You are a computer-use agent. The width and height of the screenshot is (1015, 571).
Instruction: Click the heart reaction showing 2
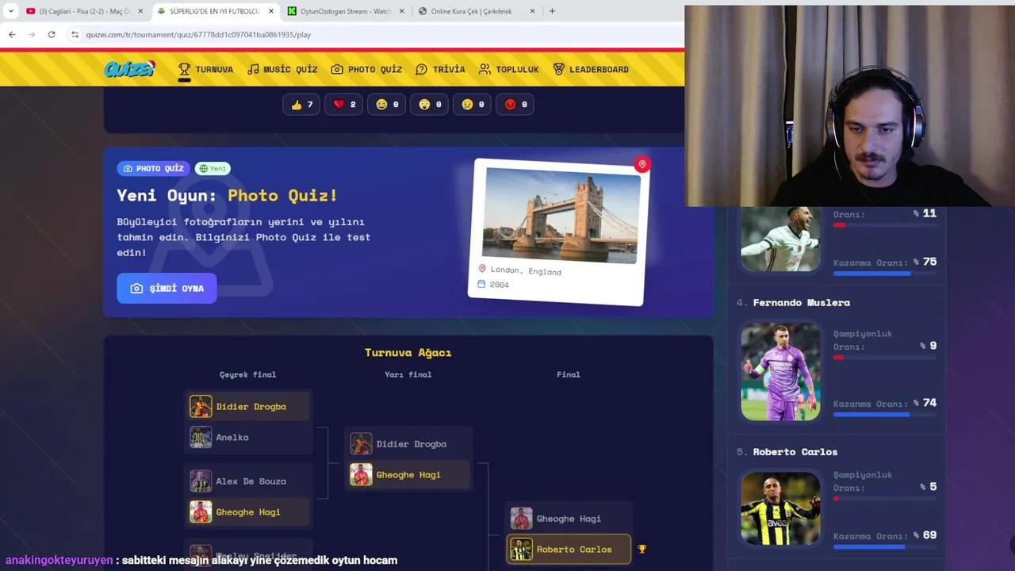point(344,104)
